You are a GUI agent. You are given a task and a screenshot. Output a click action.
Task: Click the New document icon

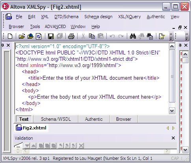coord(10,36)
